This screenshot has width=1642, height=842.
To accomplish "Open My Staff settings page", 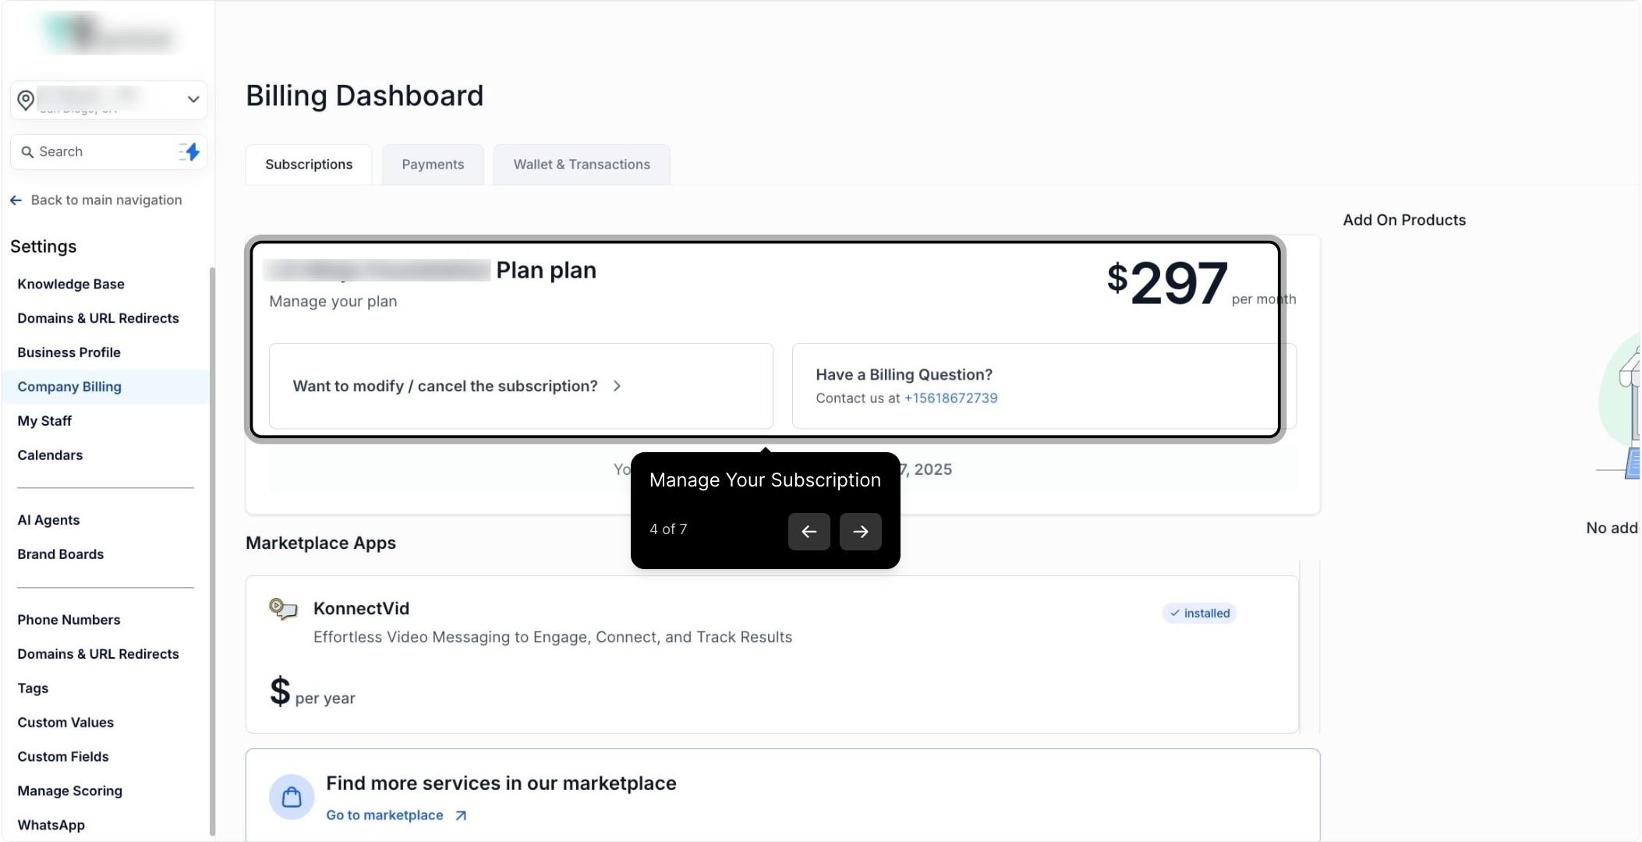I will point(44,421).
